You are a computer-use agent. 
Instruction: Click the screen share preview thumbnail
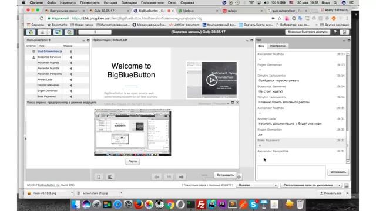click(133, 133)
